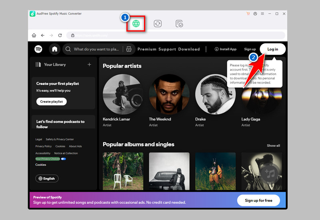Open Spotify Home button
The height and width of the screenshot is (220, 320).
coord(54,49)
